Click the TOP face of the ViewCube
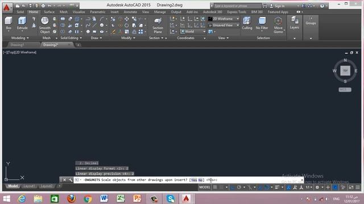Viewport: 364px width, 204px height. tap(345, 70)
